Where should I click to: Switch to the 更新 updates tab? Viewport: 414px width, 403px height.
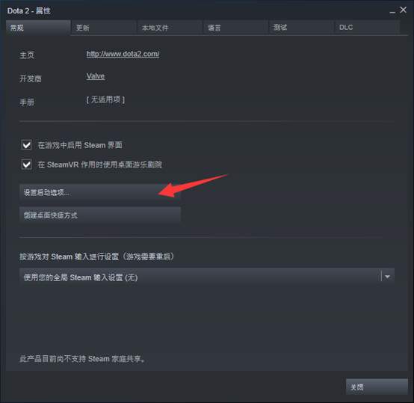[103, 28]
